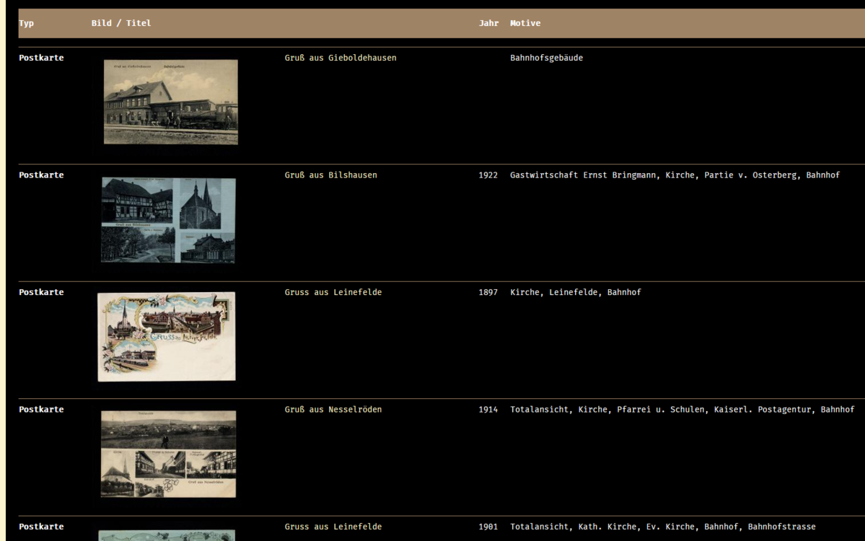Screen dimensions: 865x541
Task: Click the 'Gruß aus Bilshausen' title
Action: tap(330, 175)
